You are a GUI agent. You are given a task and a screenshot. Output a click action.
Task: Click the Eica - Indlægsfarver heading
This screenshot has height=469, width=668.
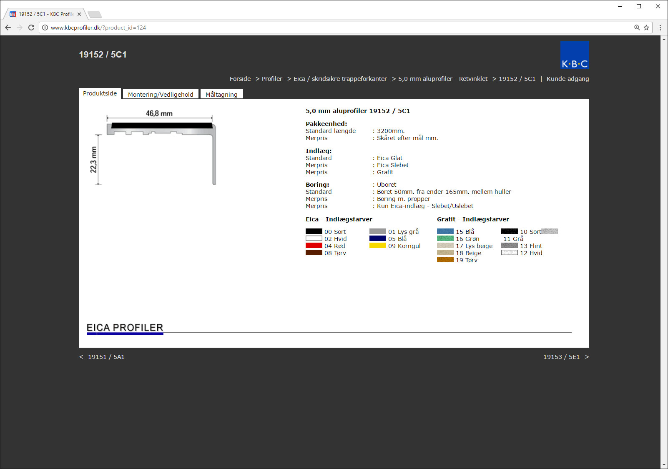(x=339, y=219)
